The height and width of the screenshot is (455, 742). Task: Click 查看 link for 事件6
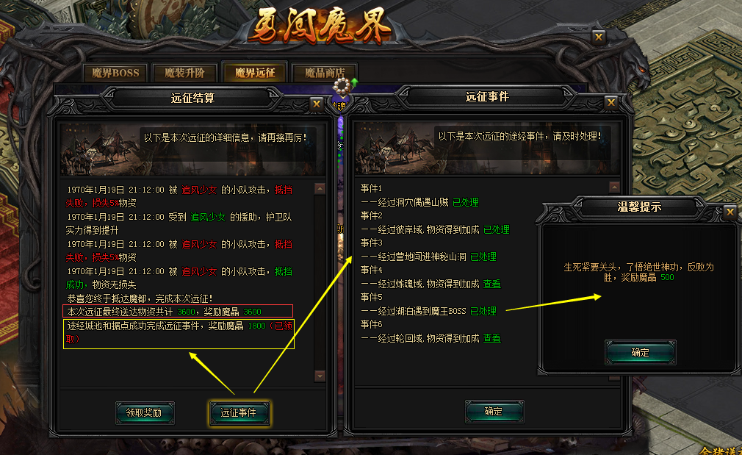point(492,339)
